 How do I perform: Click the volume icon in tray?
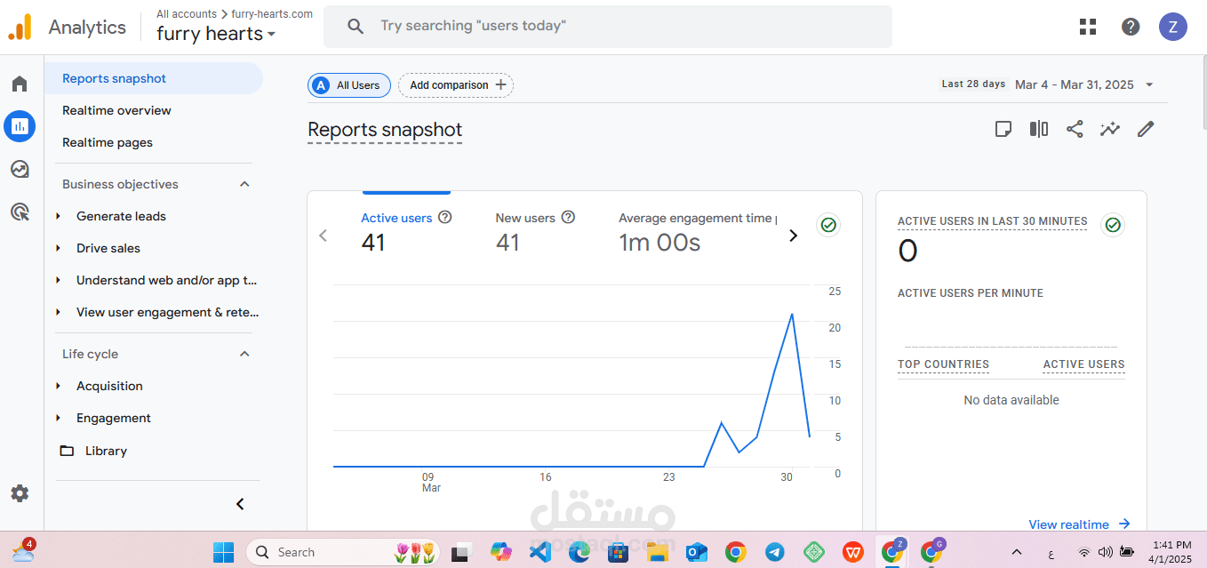pyautogui.click(x=1105, y=552)
